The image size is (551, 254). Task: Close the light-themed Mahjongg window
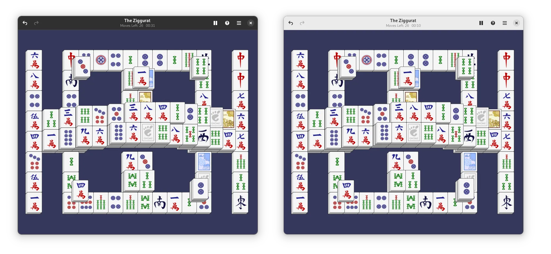(517, 23)
